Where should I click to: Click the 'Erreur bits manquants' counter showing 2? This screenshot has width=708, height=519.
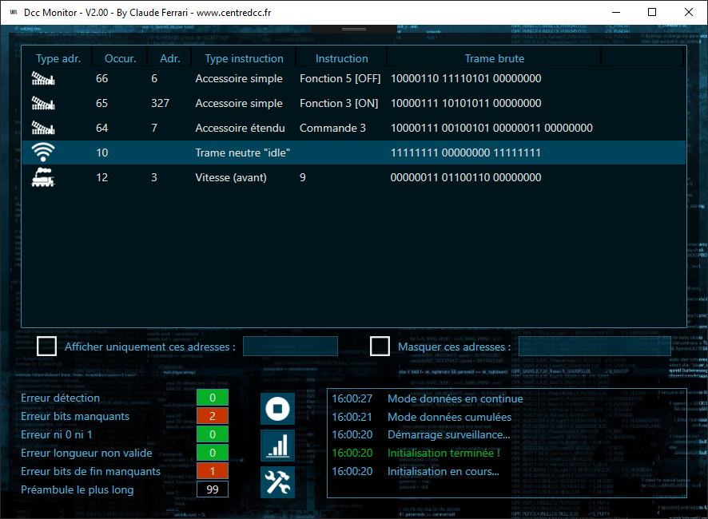coord(213,416)
